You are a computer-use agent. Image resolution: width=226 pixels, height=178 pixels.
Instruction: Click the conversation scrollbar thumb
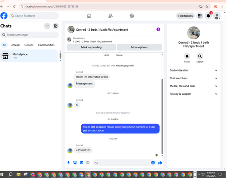point(162,116)
